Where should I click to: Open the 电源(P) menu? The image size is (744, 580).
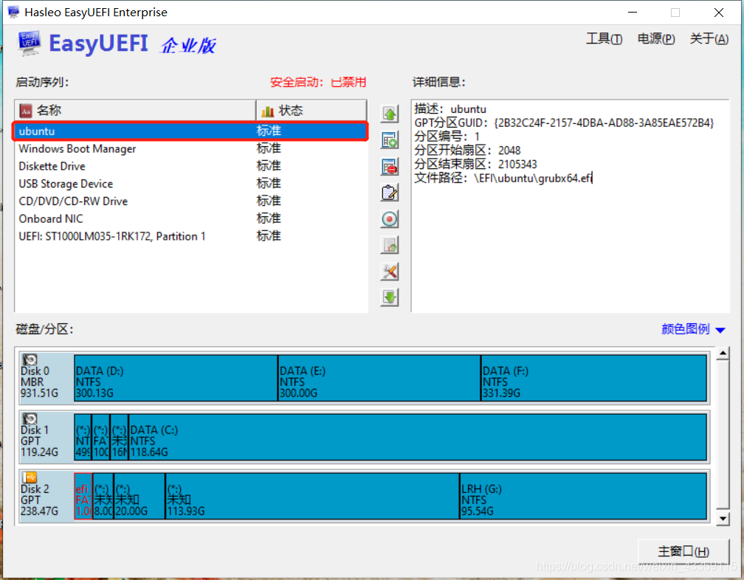pos(655,39)
